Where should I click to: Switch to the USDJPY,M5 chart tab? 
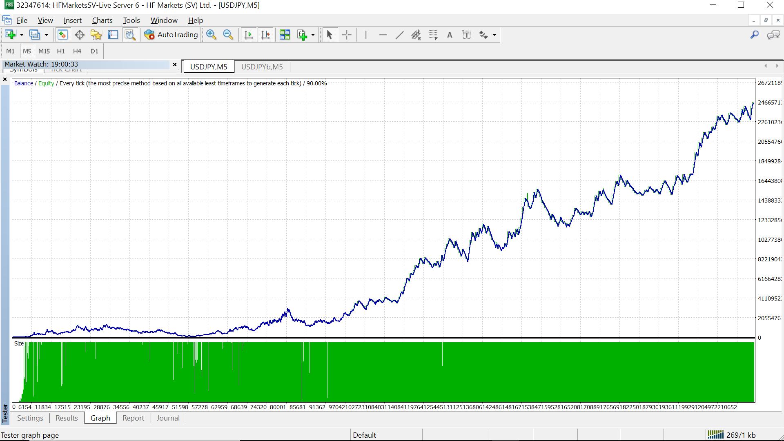click(x=209, y=67)
